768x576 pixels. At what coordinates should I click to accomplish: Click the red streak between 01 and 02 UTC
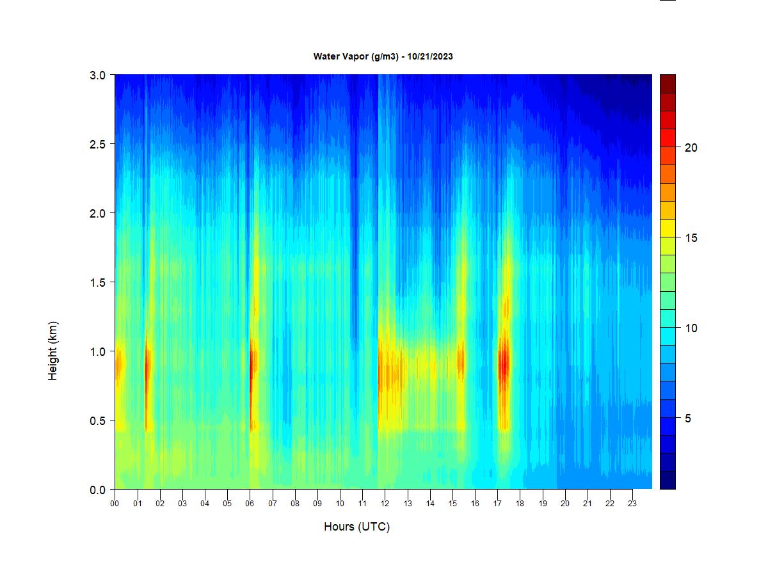tap(147, 368)
